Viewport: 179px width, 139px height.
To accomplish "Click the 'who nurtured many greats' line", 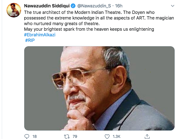I will [62, 24].
